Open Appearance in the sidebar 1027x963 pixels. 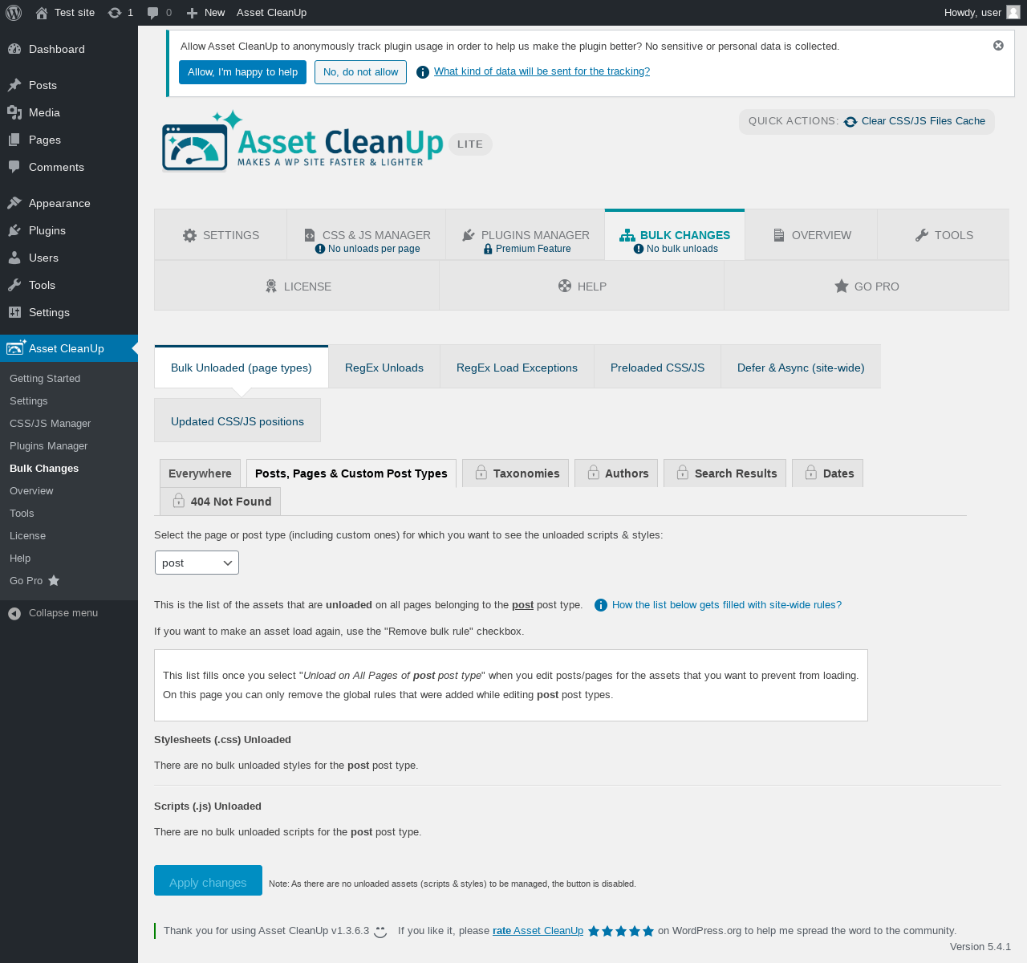69,203
